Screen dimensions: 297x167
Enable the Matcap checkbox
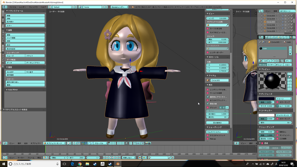208,139
